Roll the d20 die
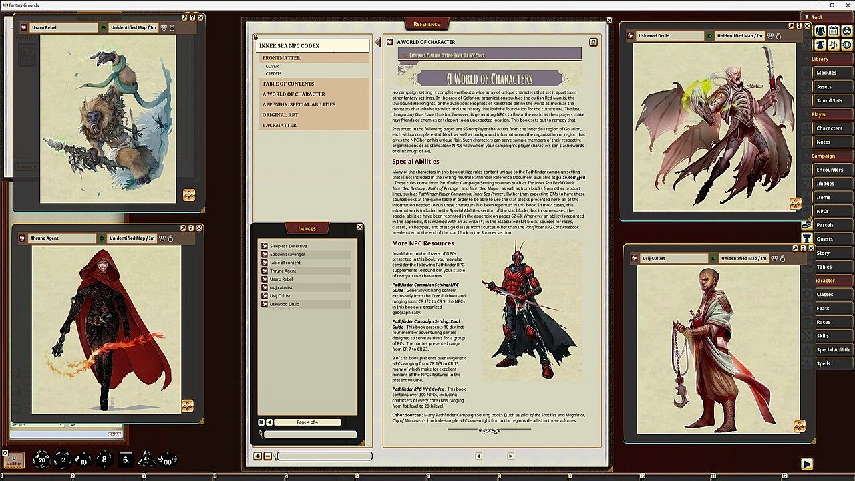Image resolution: width=855 pixels, height=481 pixels. pos(41,460)
